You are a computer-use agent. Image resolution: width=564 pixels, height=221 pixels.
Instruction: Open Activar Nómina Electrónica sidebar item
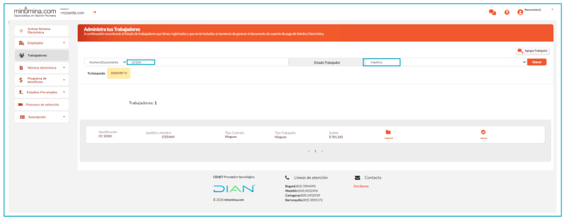42,31
